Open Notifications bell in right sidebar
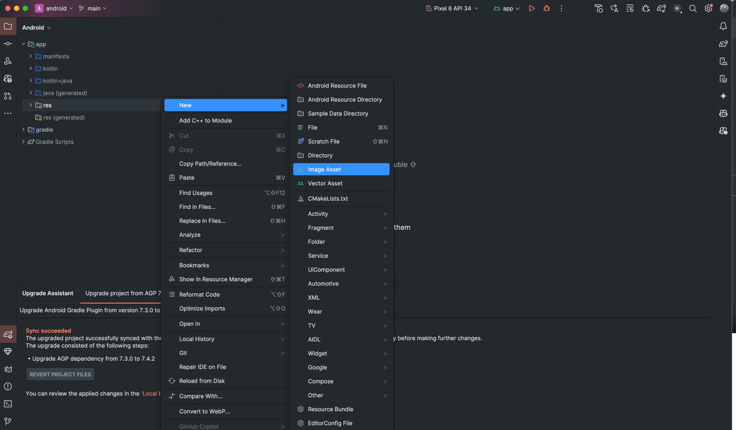 [x=723, y=26]
